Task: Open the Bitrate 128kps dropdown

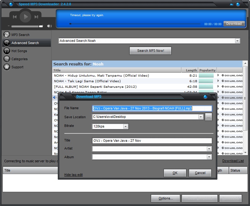Action: click(x=125, y=127)
